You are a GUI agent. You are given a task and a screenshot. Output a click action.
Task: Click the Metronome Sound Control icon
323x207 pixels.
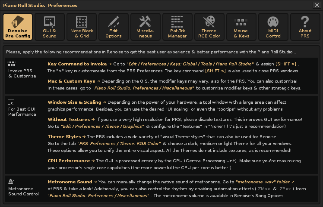click(12, 182)
